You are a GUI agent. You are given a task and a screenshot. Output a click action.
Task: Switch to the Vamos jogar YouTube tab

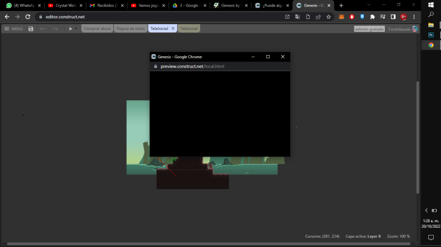(x=148, y=6)
